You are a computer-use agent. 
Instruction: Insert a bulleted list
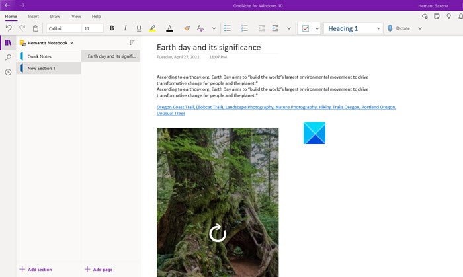tap(228, 28)
